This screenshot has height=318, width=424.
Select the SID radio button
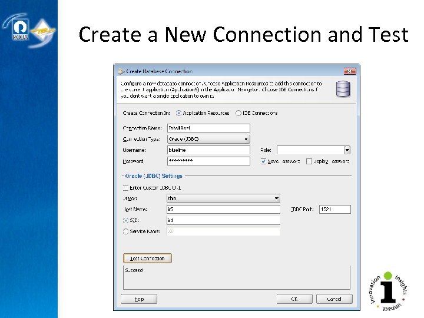coord(126,220)
